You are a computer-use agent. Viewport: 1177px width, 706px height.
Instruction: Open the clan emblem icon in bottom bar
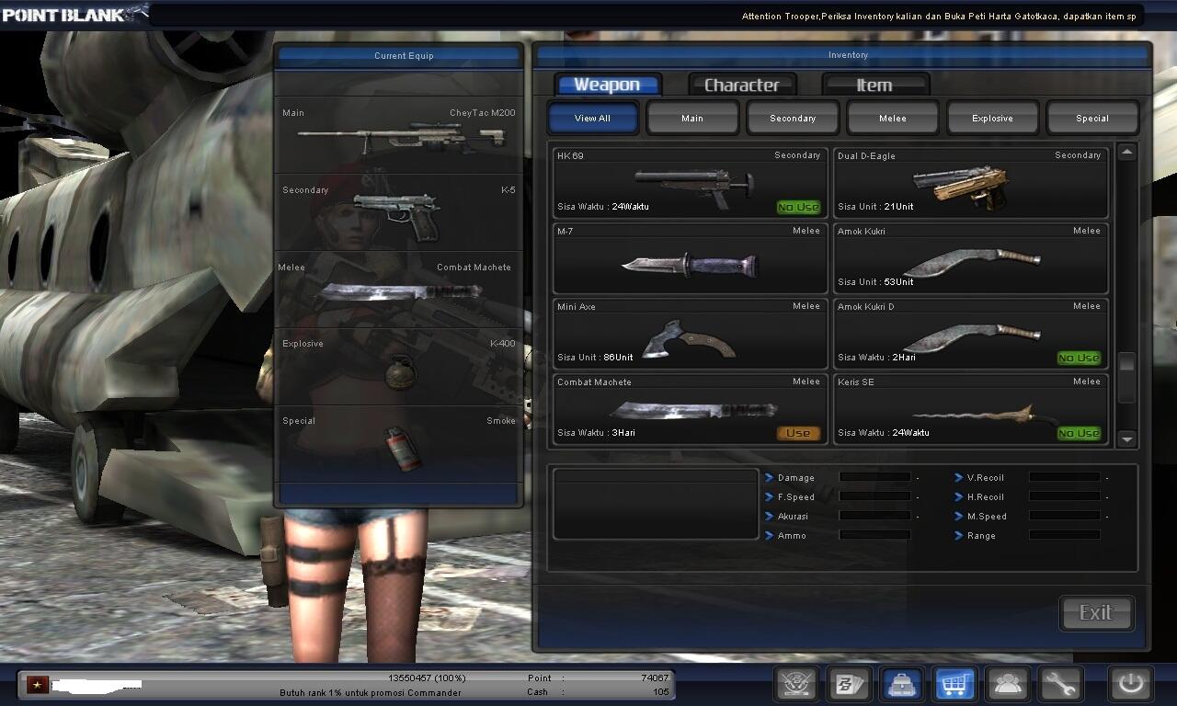(796, 684)
